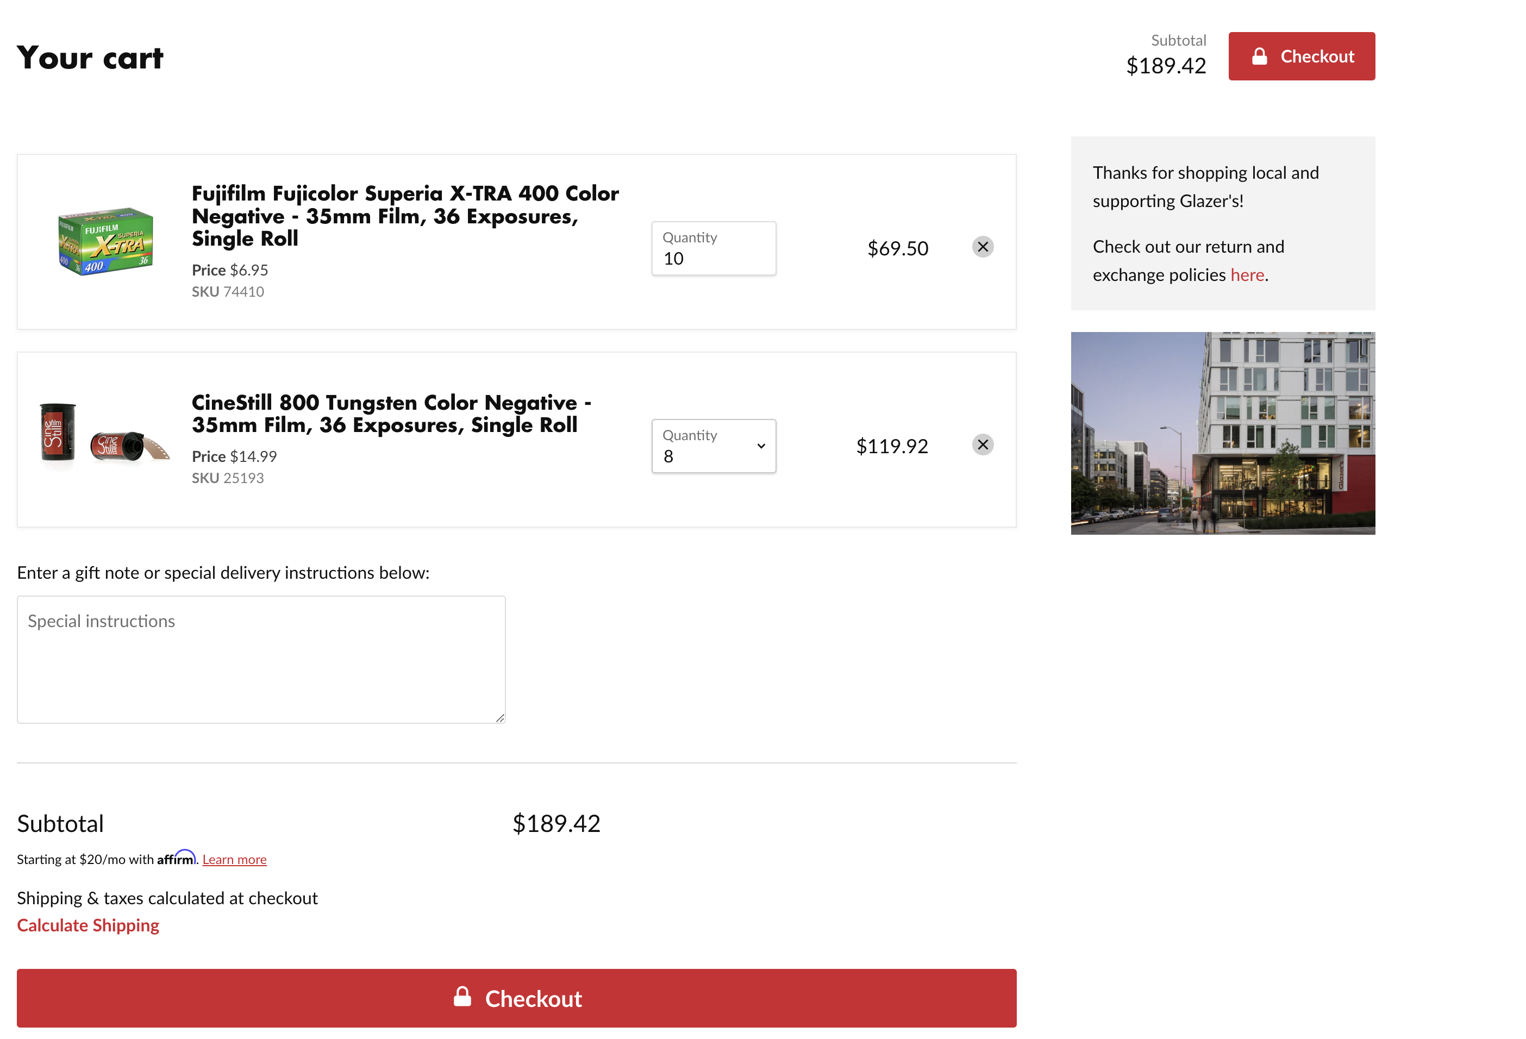
Task: Click the Affirm logo
Action: [x=176, y=858]
